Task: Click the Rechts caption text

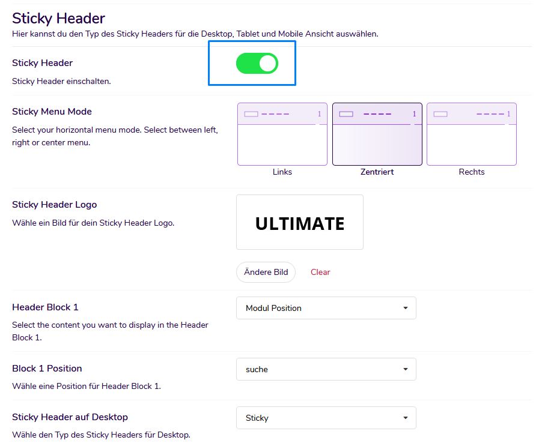Action: click(471, 172)
